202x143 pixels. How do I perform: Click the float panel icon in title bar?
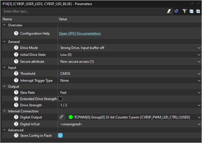tap(192, 3)
